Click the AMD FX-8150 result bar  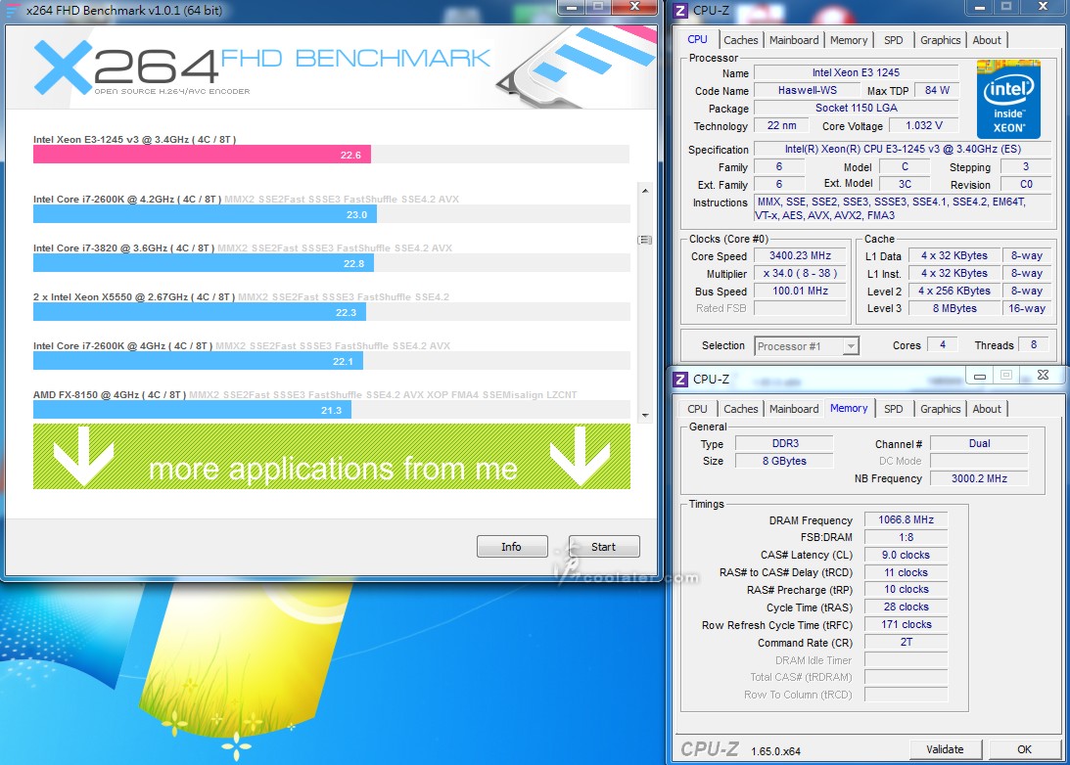coord(193,410)
